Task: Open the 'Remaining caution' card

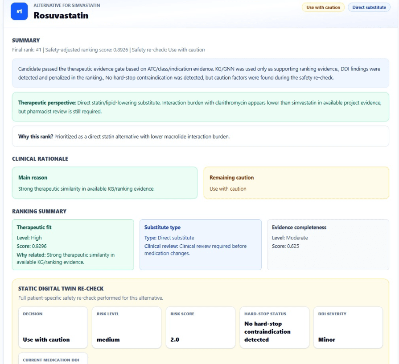Action: tap(296, 183)
